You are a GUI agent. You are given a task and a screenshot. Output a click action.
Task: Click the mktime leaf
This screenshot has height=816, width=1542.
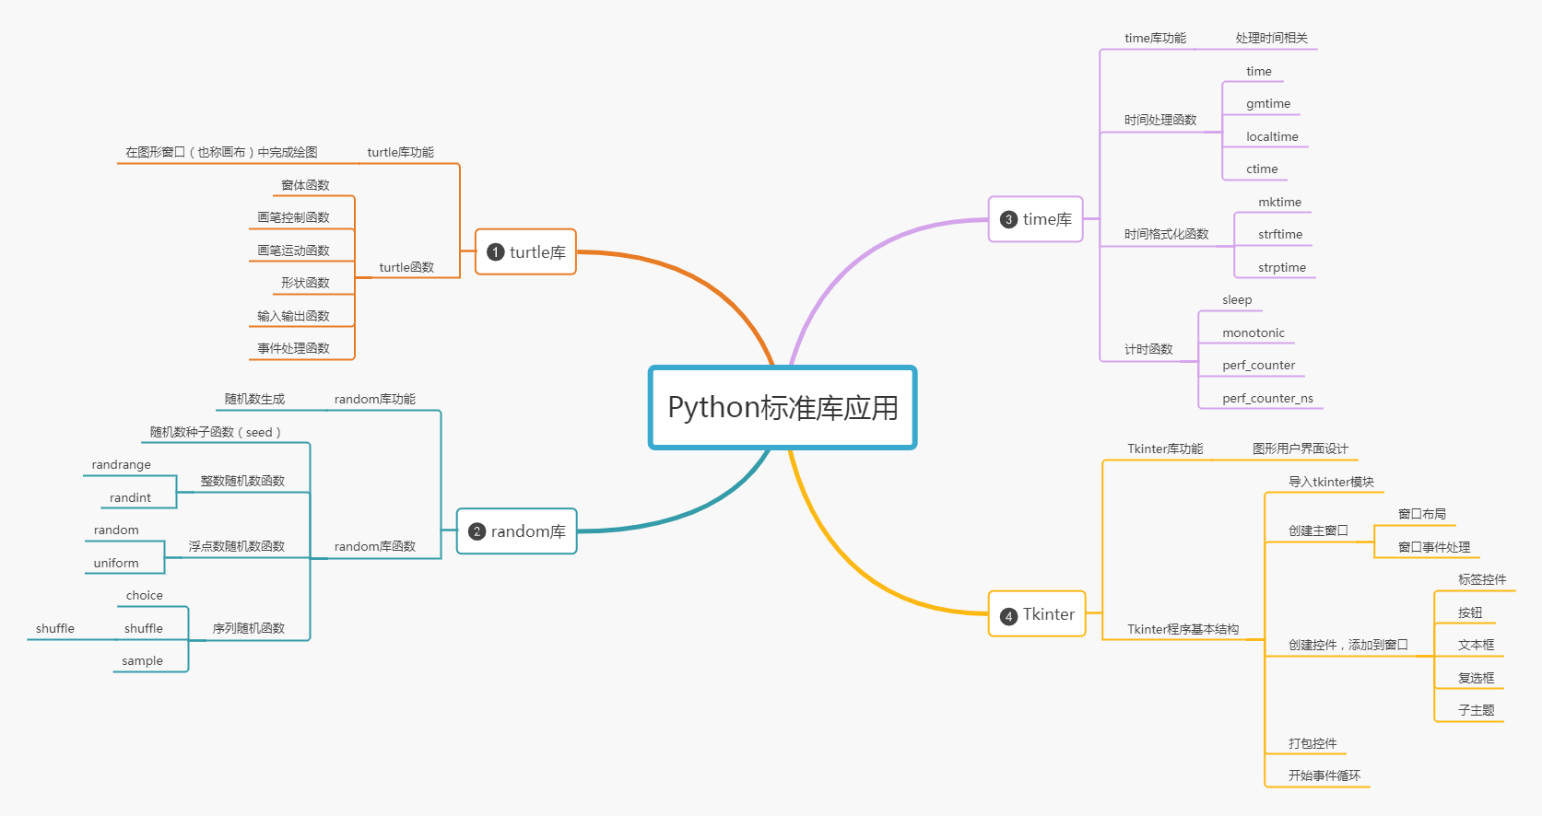tap(1279, 203)
